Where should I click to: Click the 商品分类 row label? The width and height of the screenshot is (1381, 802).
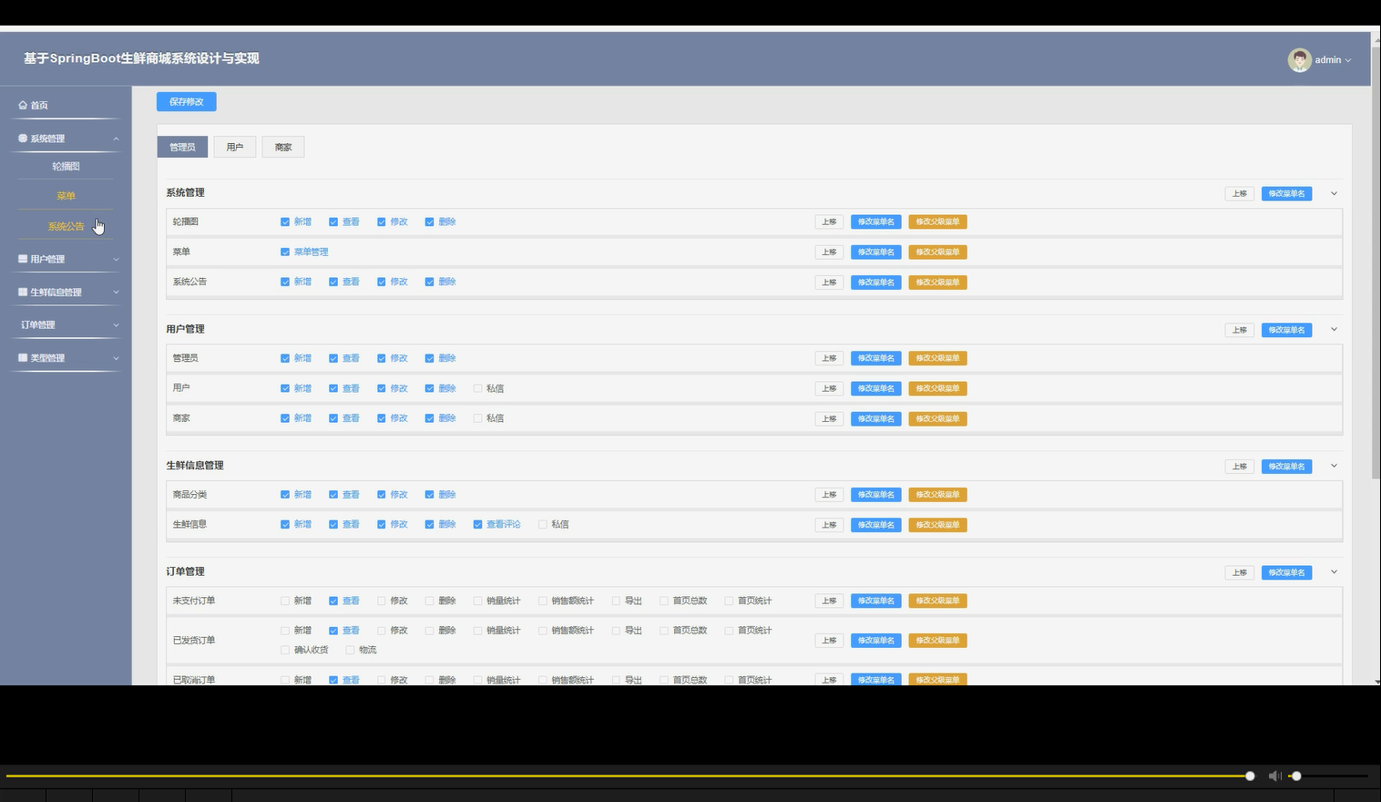[x=189, y=495]
